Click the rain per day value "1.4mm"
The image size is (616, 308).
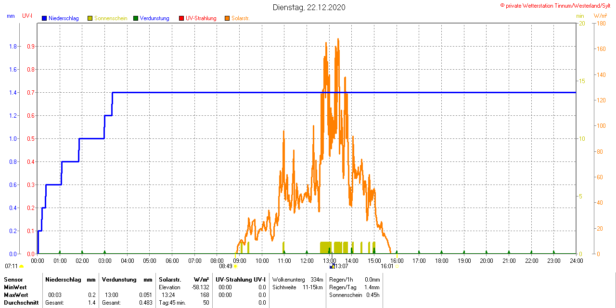coord(372,287)
